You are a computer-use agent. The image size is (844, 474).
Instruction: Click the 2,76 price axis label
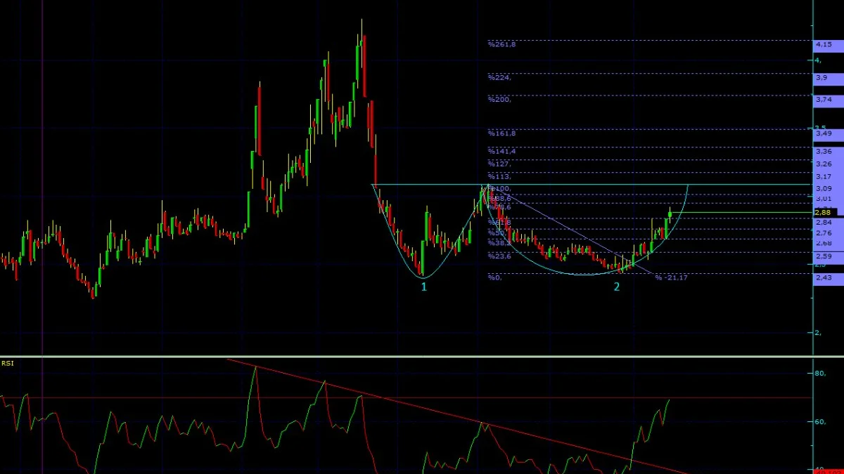(824, 233)
